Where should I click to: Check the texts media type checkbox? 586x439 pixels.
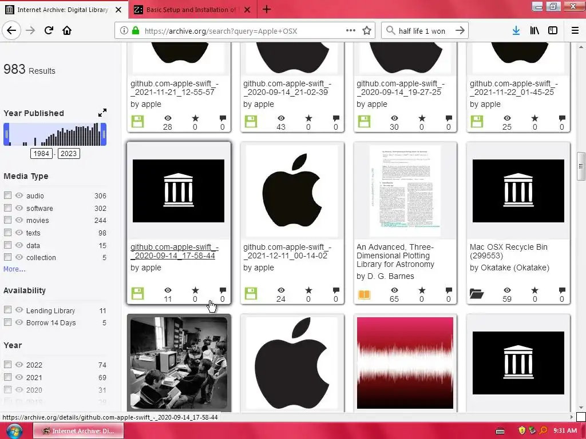pyautogui.click(x=7, y=232)
